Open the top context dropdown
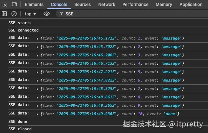Image resolution: width=208 pixels, height=133 pixels. click(x=31, y=14)
